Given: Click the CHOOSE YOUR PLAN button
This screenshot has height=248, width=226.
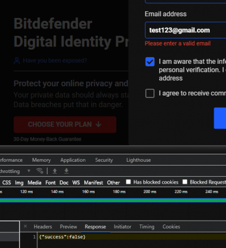Looking at the screenshot, I should point(65,125).
